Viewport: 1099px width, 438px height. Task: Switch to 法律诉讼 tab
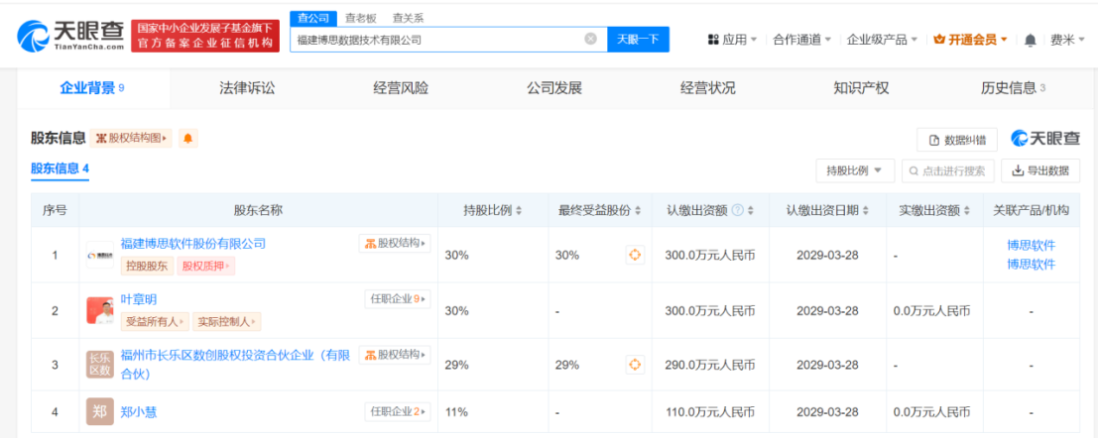[247, 88]
